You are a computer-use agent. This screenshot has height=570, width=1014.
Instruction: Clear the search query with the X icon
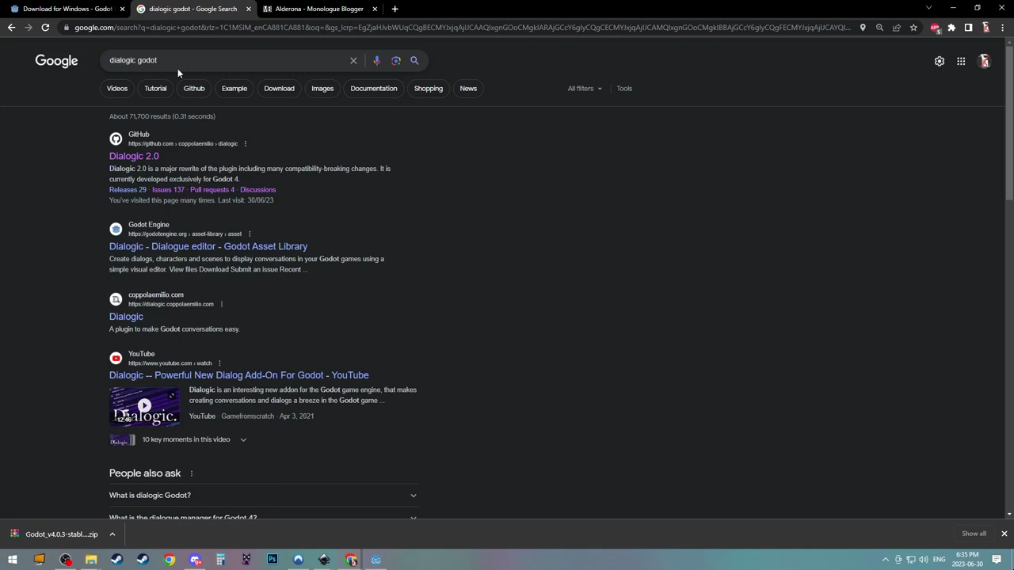[353, 60]
